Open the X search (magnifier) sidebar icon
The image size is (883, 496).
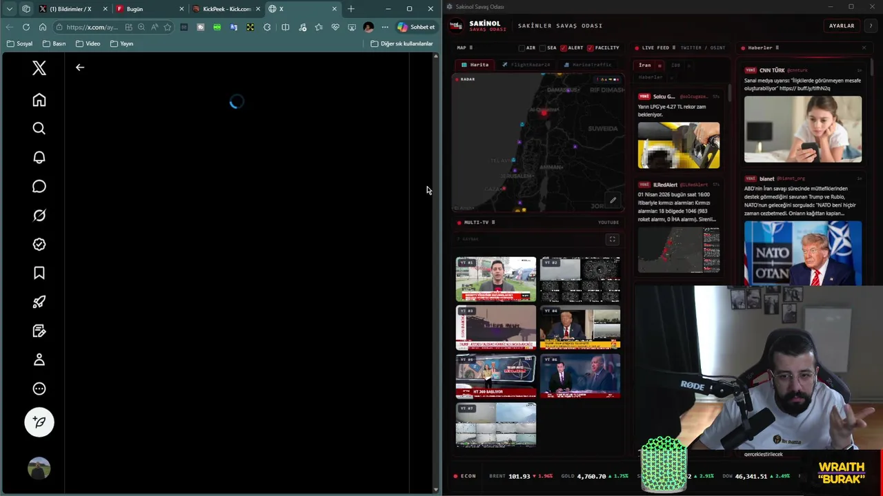coord(39,129)
